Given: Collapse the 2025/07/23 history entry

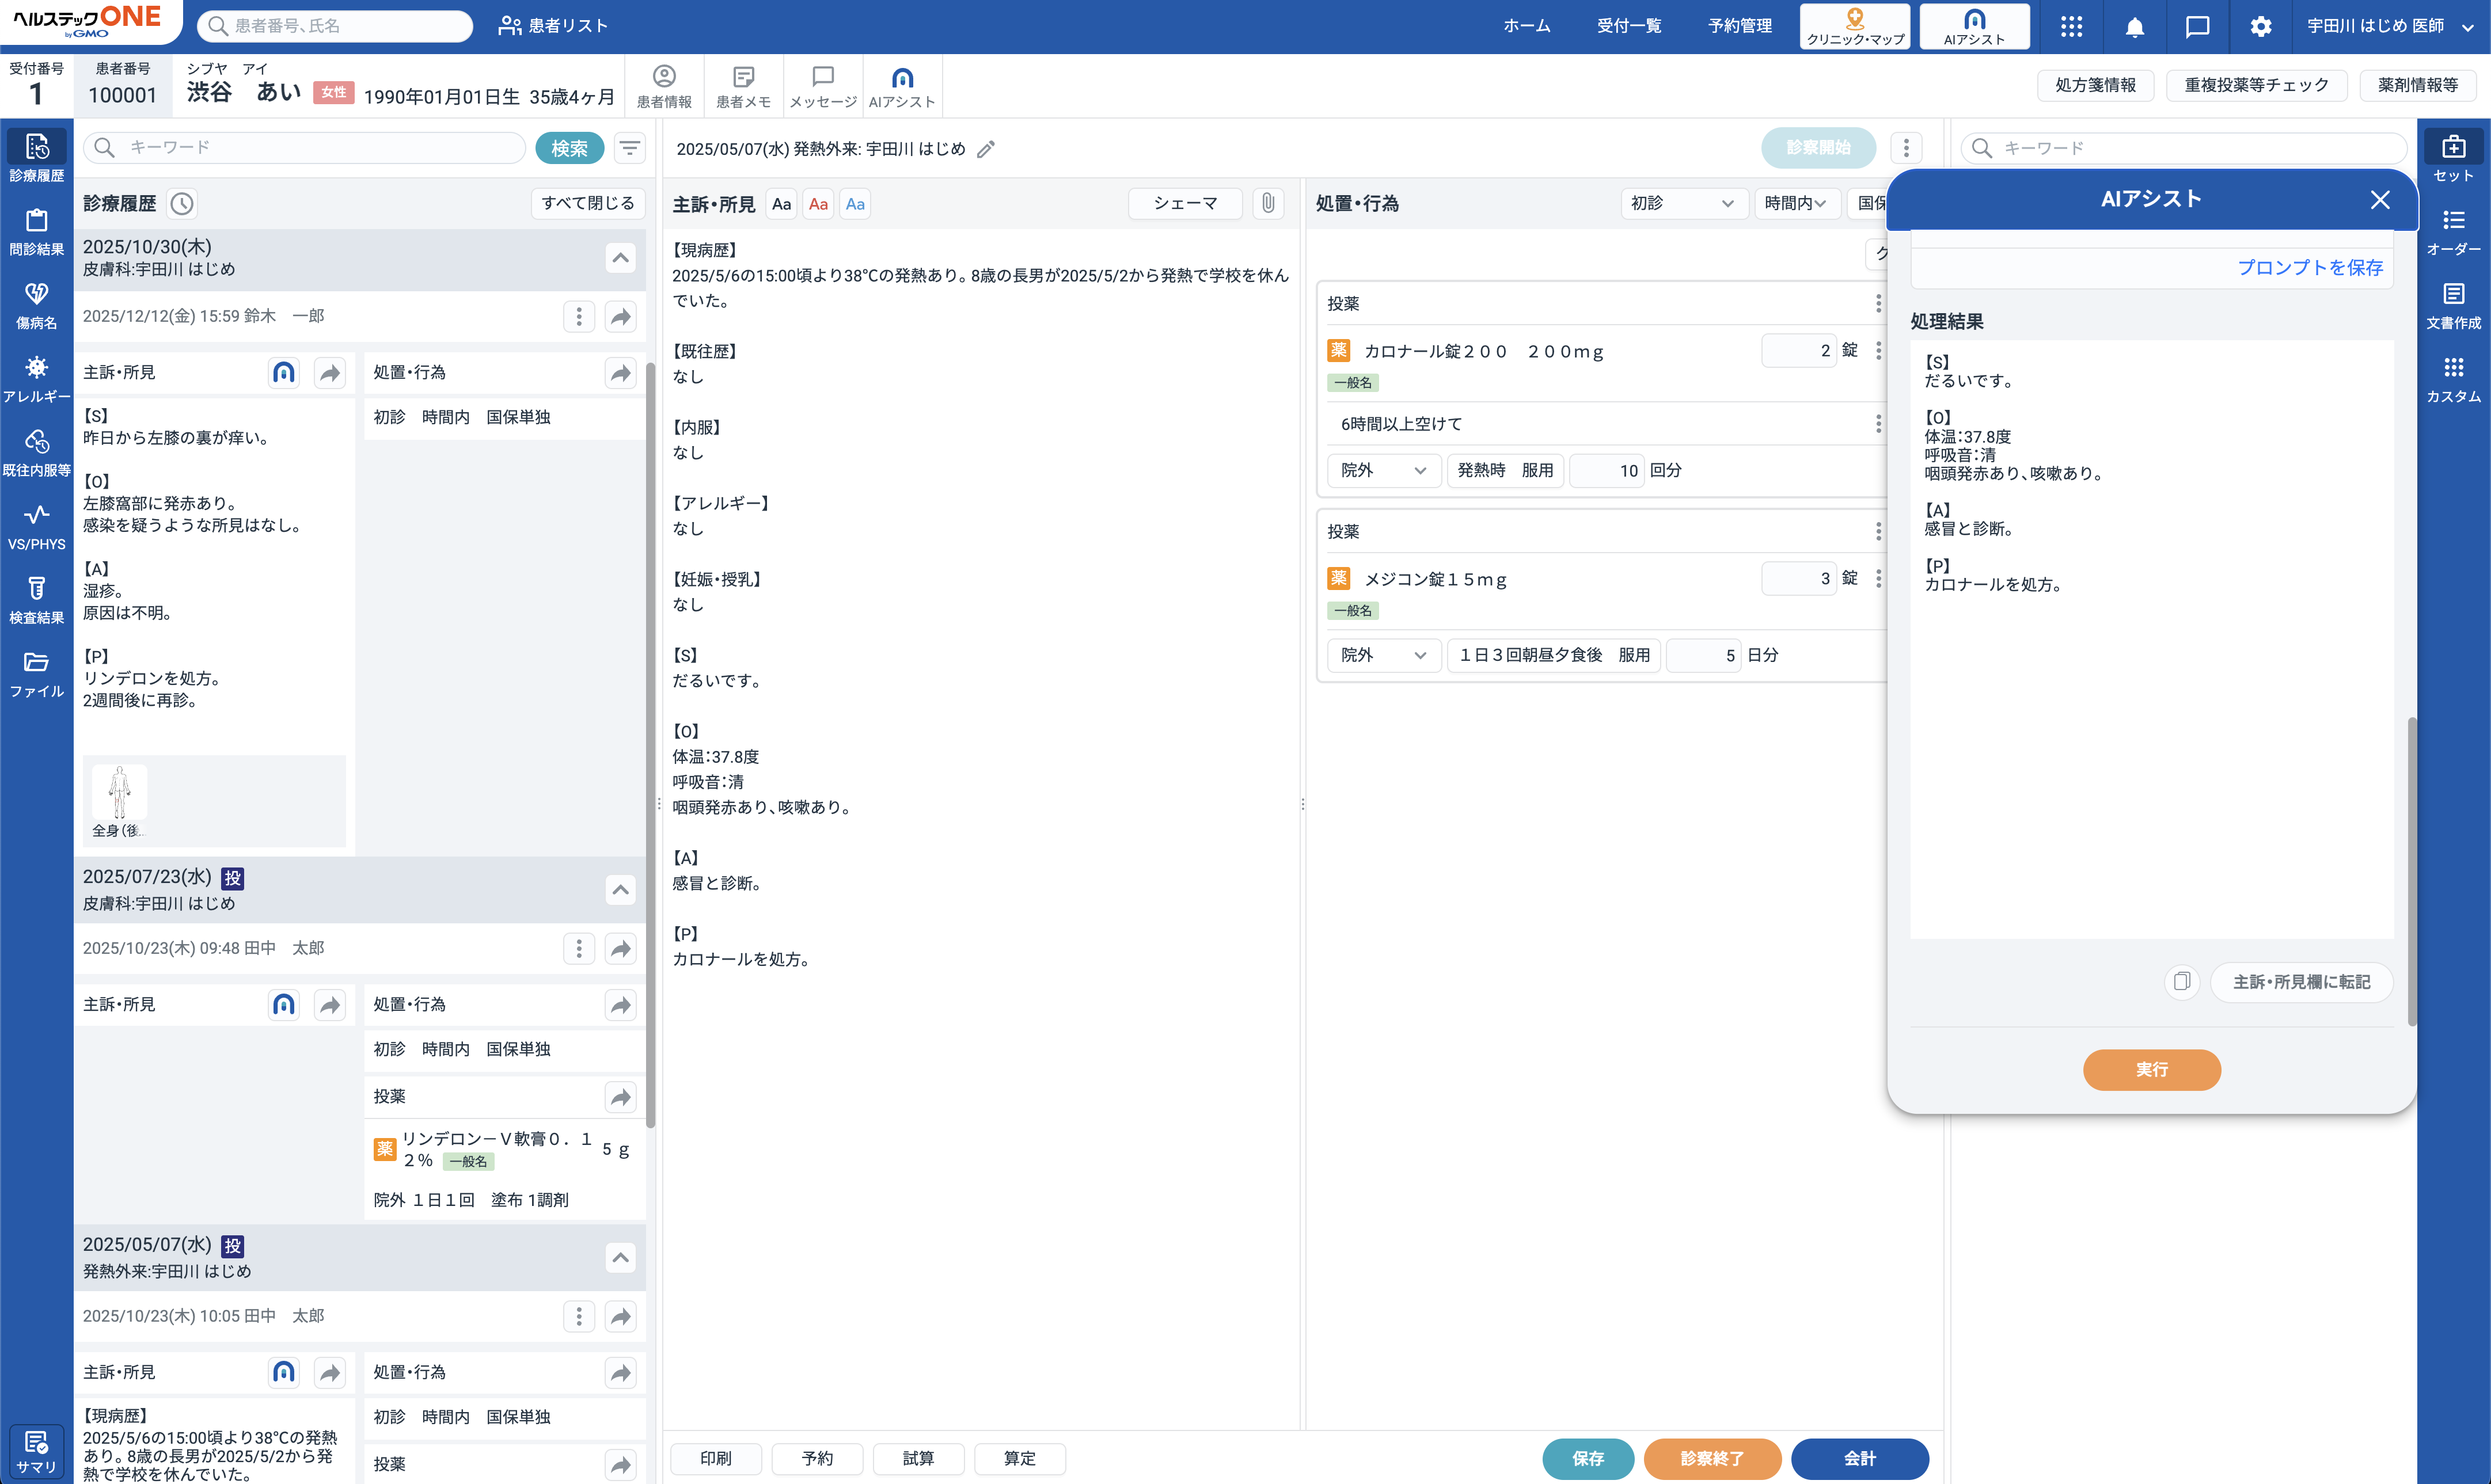Looking at the screenshot, I should (x=620, y=889).
